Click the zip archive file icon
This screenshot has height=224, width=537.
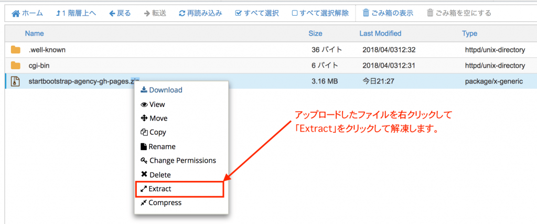pos(16,81)
